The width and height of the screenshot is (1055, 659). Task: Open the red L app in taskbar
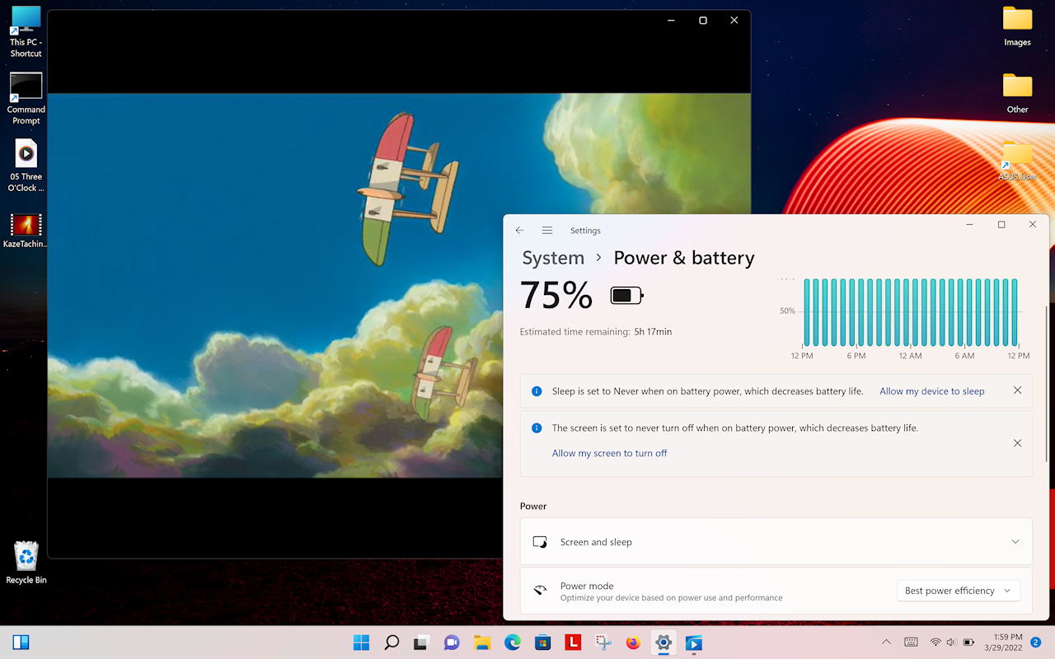pos(573,643)
